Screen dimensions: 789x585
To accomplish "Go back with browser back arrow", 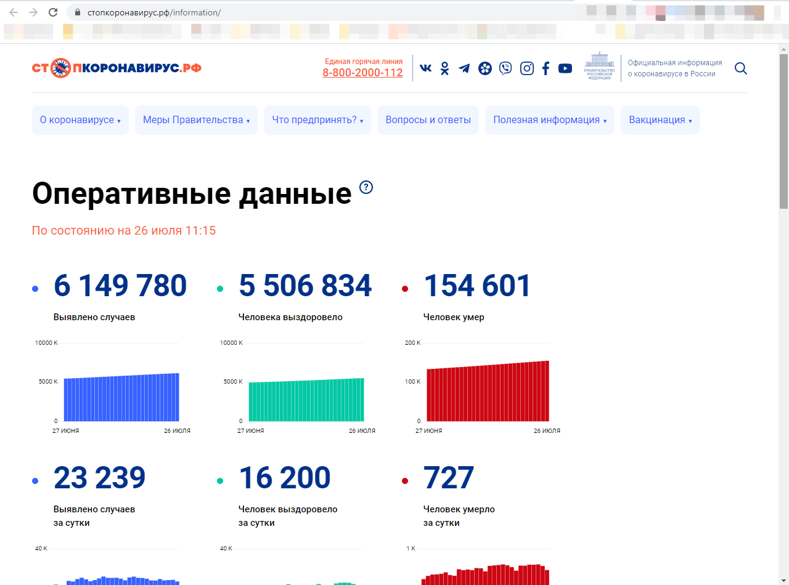I will click(14, 12).
